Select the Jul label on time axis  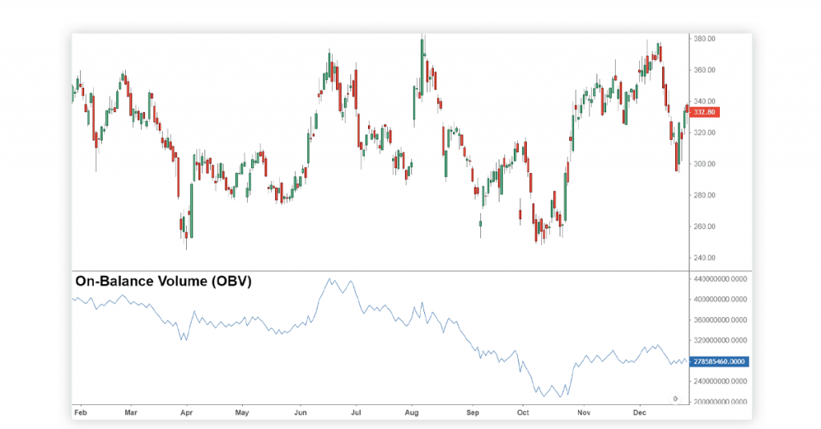355,413
